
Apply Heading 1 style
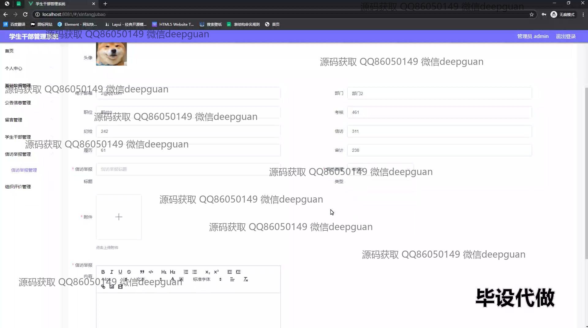coord(164,272)
